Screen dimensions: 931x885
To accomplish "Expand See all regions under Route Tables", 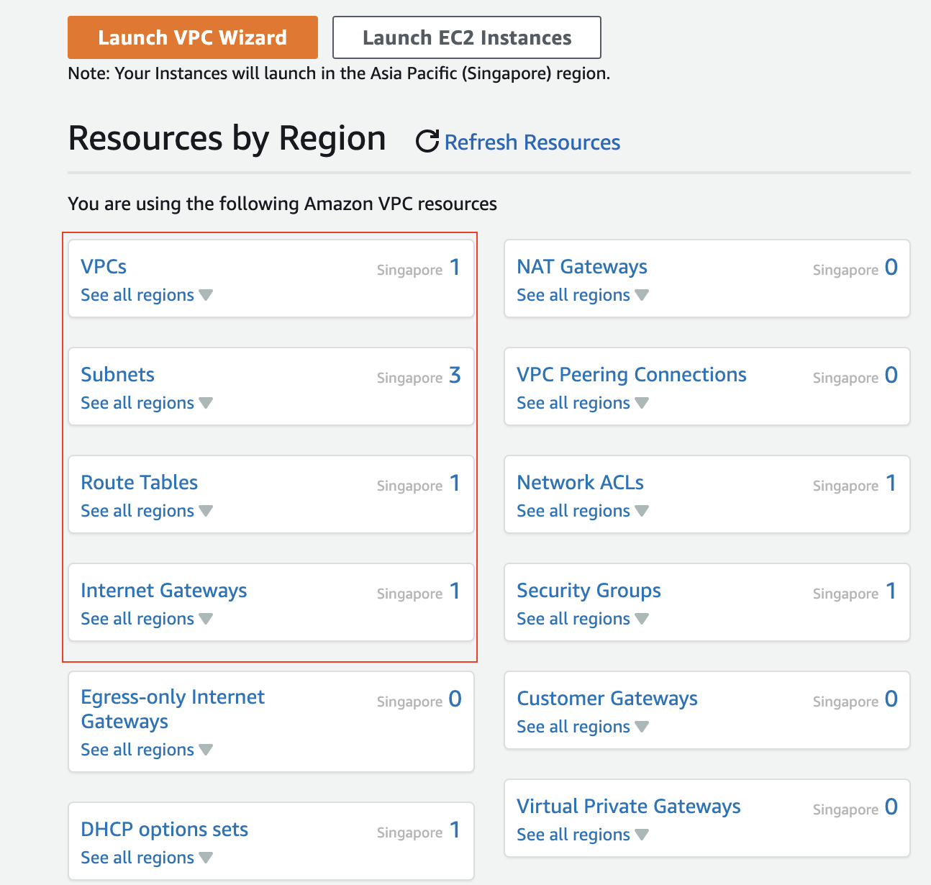I will [146, 511].
